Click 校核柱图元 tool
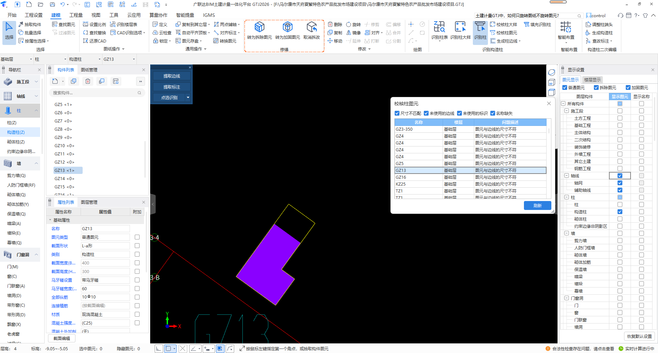 503,33
